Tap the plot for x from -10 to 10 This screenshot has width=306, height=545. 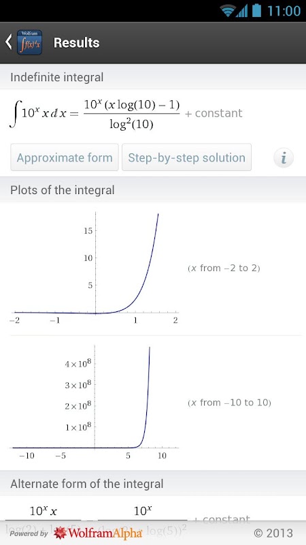pyautogui.click(x=95, y=401)
